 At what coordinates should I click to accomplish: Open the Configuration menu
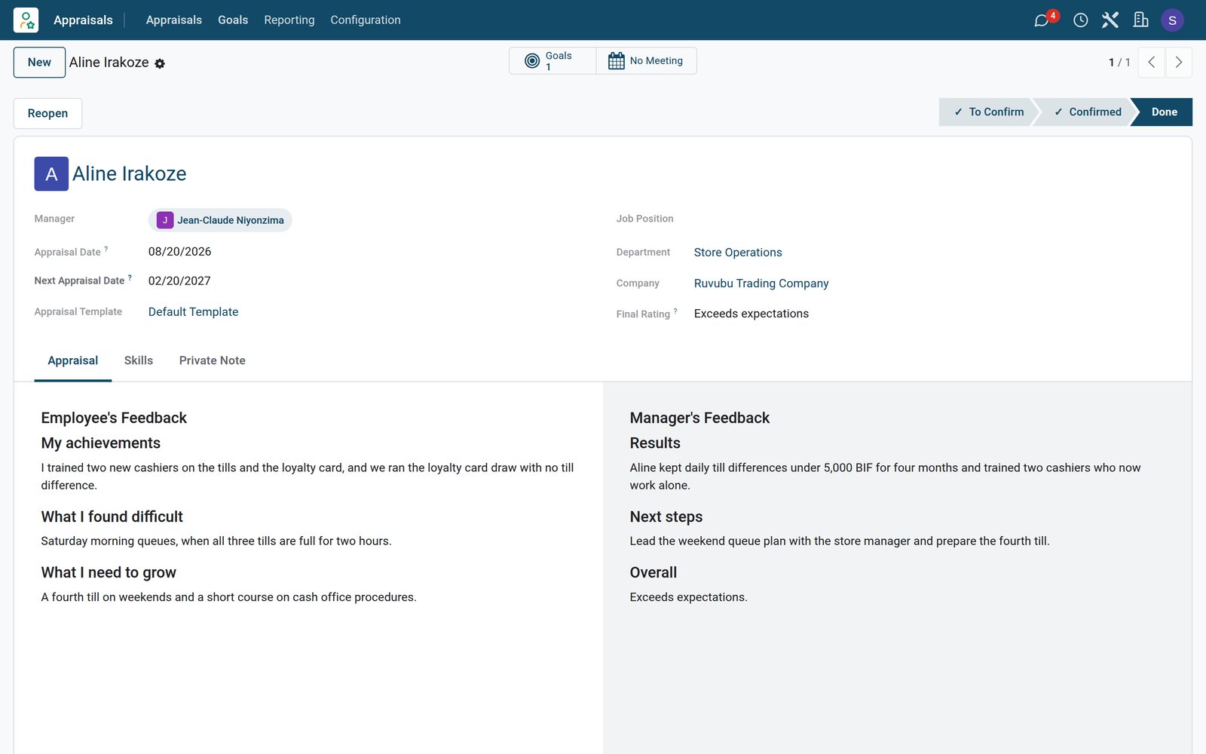point(366,20)
